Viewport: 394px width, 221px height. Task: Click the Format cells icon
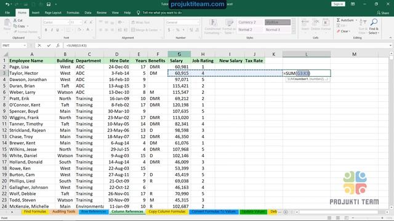(326, 23)
